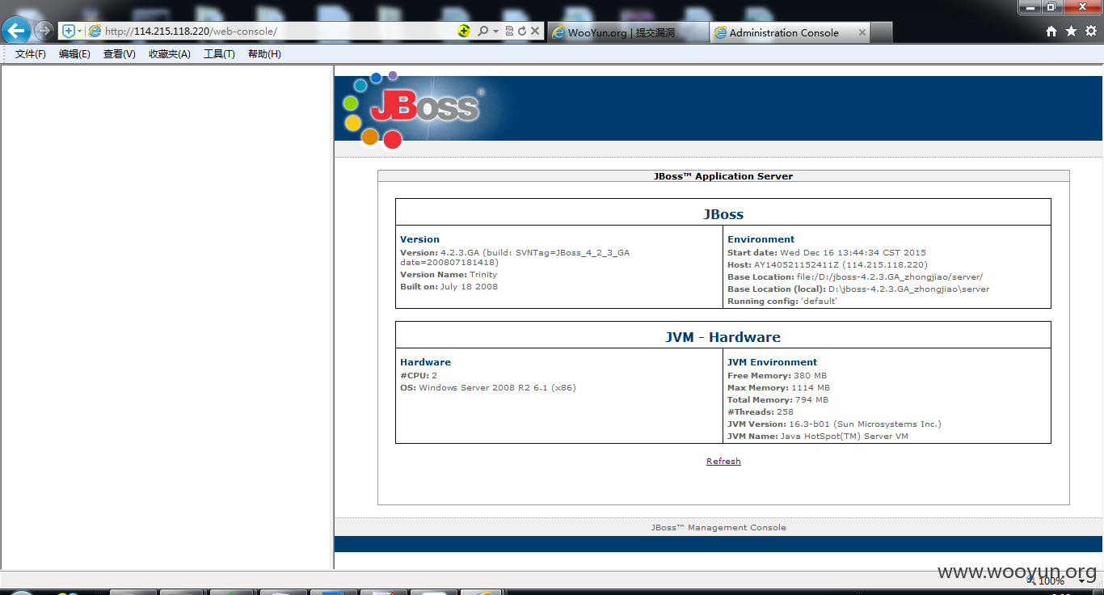Click the Environment subheading in JBoss table

(x=761, y=239)
